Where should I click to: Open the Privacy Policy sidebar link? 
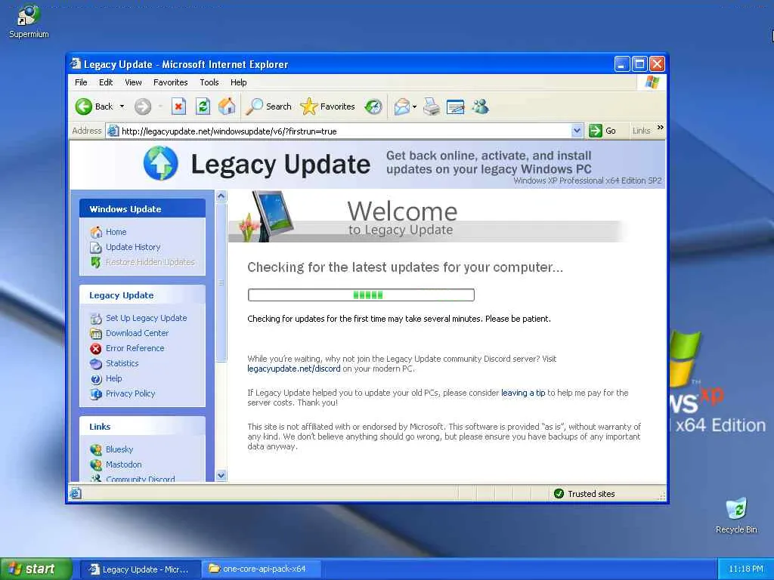[x=130, y=393]
